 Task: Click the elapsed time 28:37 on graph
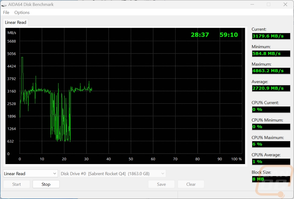200,35
